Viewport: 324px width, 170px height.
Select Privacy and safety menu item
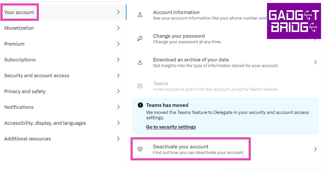[25, 91]
